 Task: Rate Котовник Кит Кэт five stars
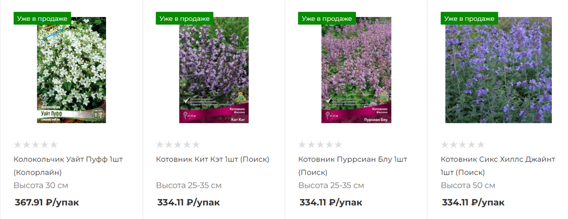point(196,144)
